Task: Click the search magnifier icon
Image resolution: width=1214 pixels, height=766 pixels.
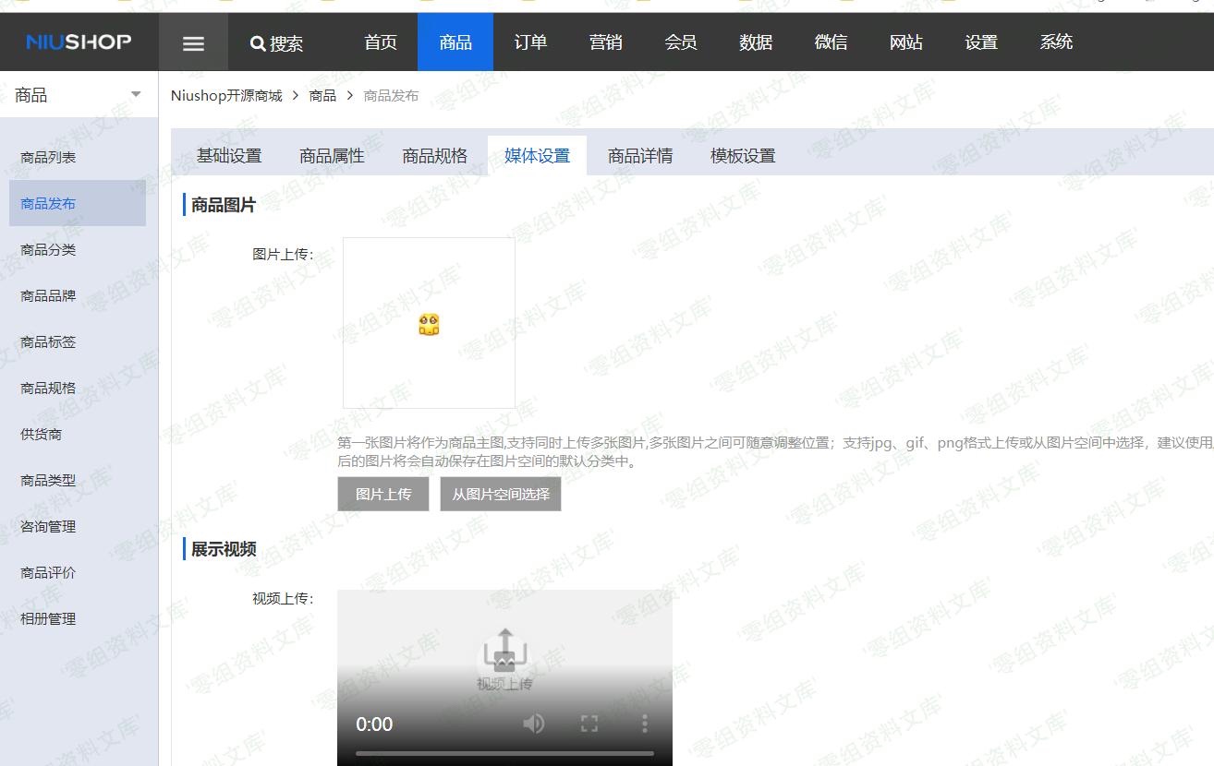Action: pyautogui.click(x=258, y=43)
